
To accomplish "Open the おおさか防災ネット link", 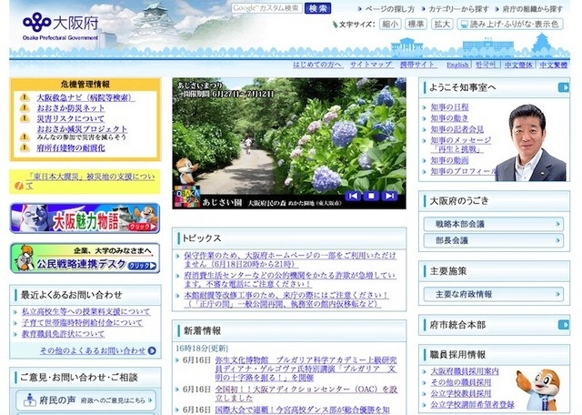I will (71, 108).
